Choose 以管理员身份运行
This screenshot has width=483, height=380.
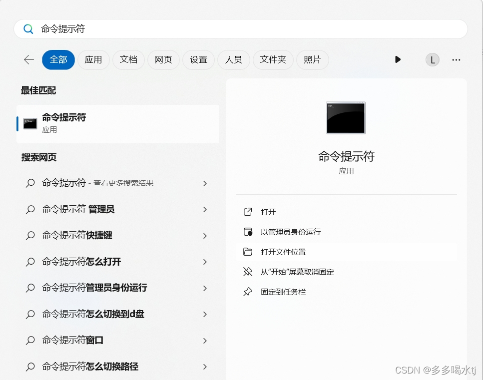[x=346, y=232]
